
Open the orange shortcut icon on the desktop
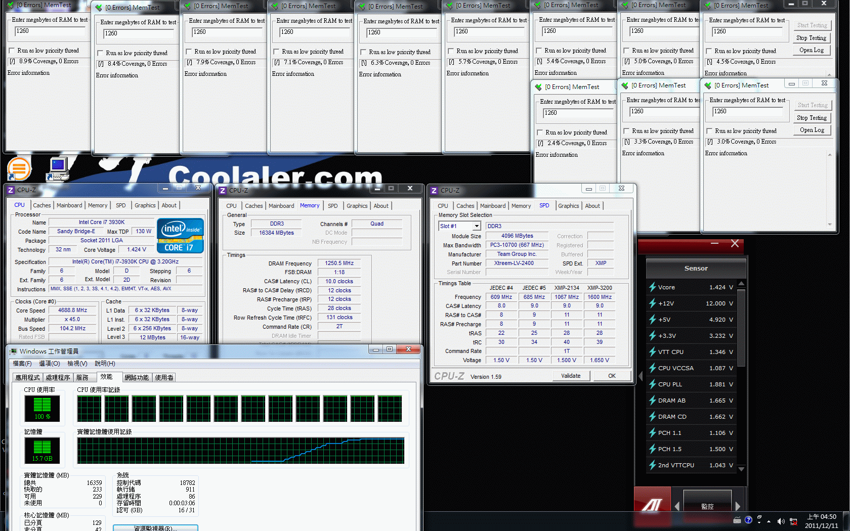point(19,169)
